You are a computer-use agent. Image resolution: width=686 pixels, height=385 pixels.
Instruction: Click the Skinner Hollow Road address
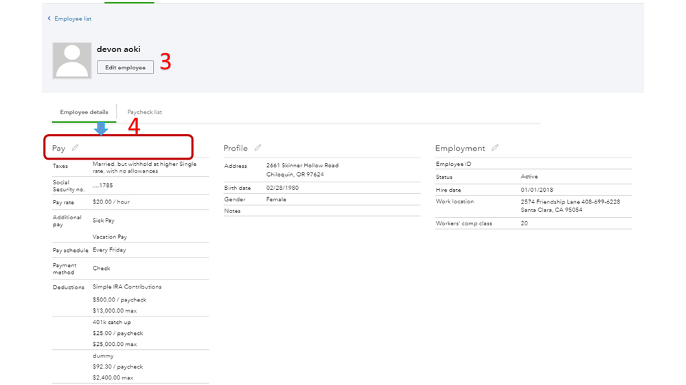point(302,165)
